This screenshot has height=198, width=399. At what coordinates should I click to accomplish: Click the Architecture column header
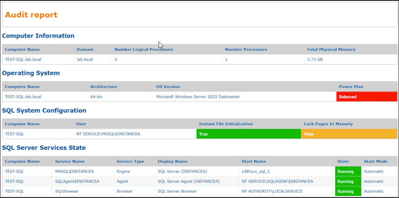click(x=104, y=87)
